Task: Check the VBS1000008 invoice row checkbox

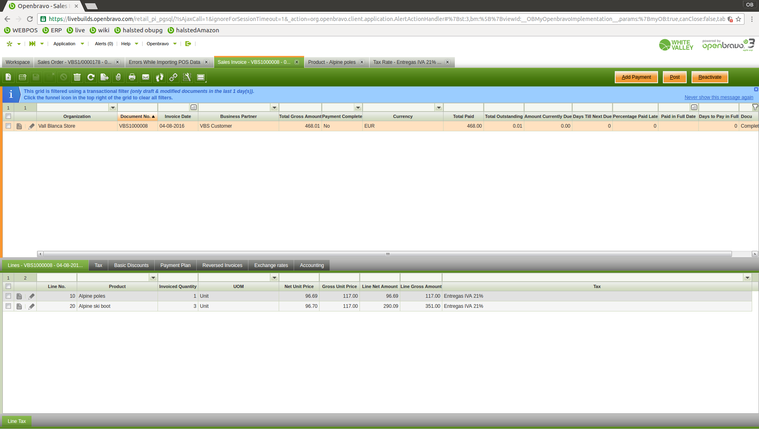Action: coord(8,126)
